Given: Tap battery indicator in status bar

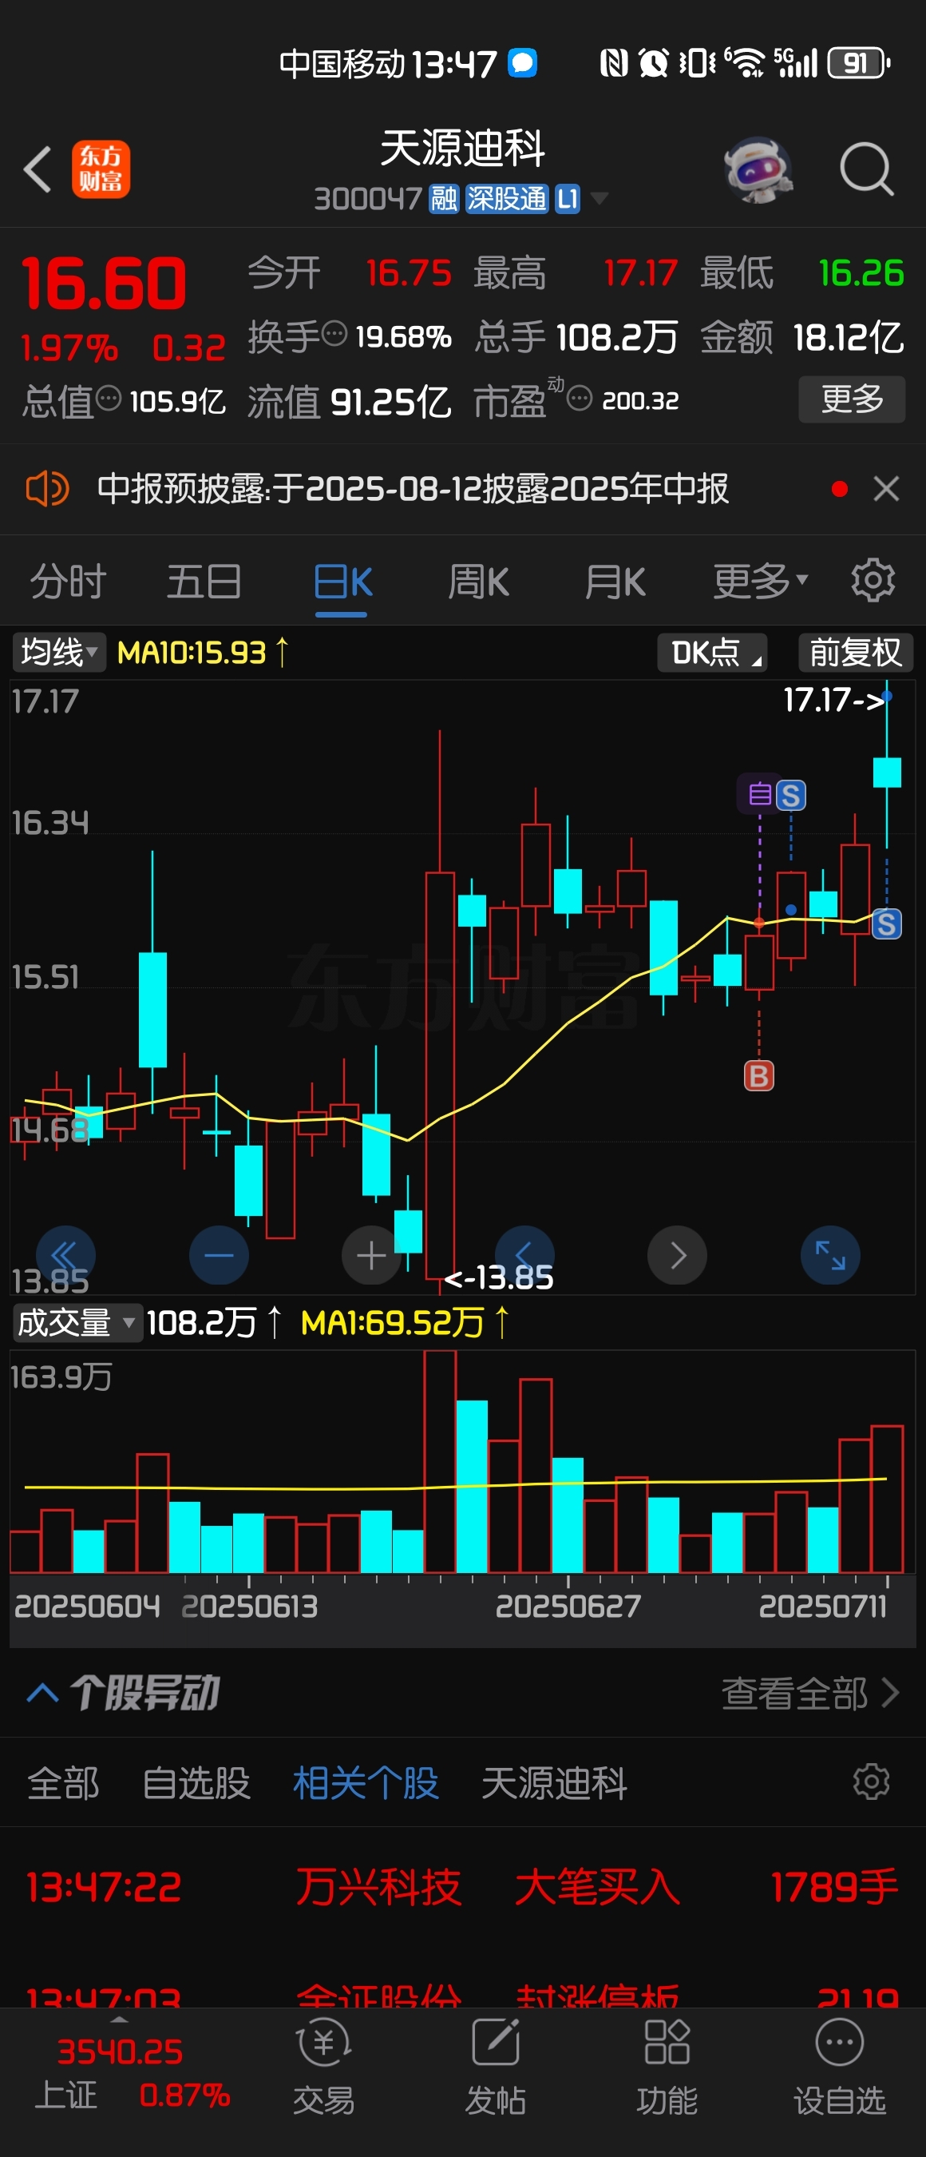Looking at the screenshot, I should tap(858, 63).
